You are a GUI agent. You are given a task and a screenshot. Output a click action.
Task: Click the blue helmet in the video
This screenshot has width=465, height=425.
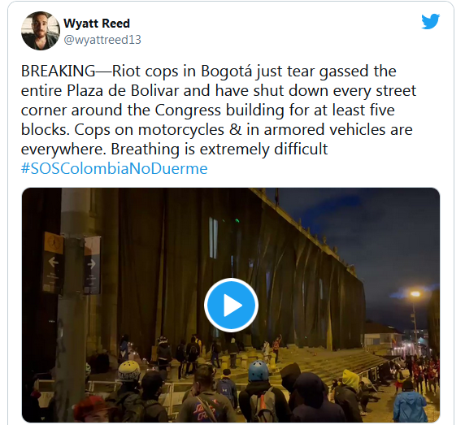[x=258, y=371]
